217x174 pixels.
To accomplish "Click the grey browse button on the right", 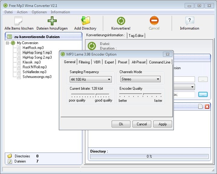I will click(203, 79).
